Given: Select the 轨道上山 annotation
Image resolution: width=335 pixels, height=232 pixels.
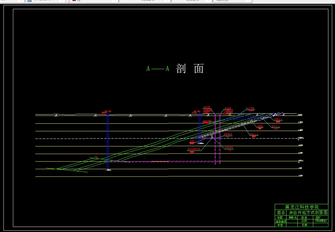Looking at the screenshot, I should [x=279, y=119].
